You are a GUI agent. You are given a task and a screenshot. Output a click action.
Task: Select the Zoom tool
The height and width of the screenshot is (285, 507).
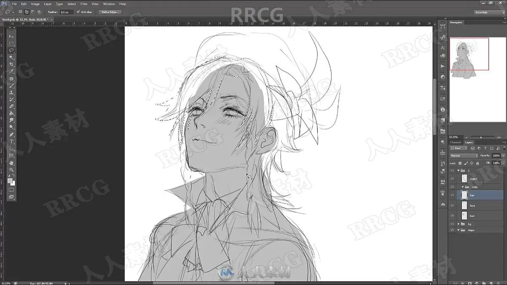point(11,169)
